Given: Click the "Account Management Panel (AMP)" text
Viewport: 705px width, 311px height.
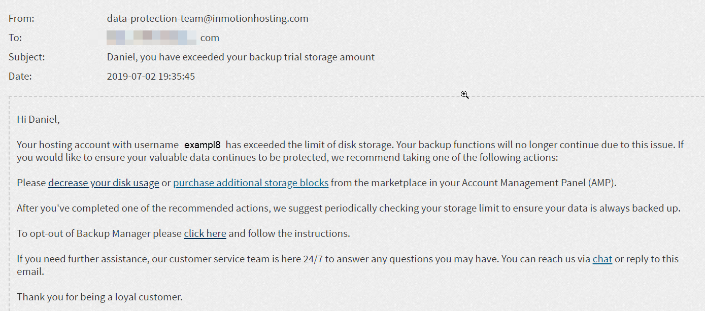Looking at the screenshot, I should click(539, 183).
